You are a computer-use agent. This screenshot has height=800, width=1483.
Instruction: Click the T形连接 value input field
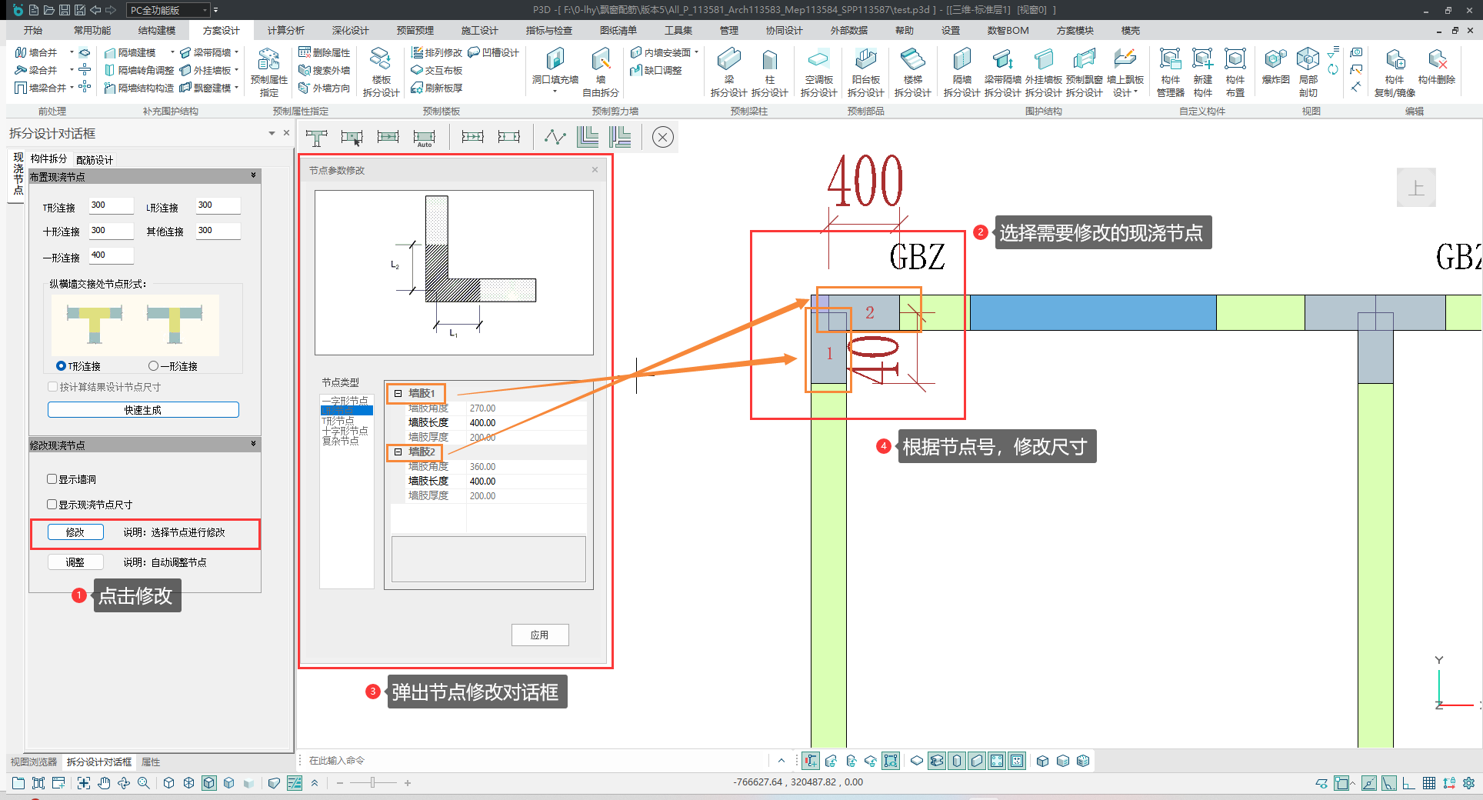111,205
